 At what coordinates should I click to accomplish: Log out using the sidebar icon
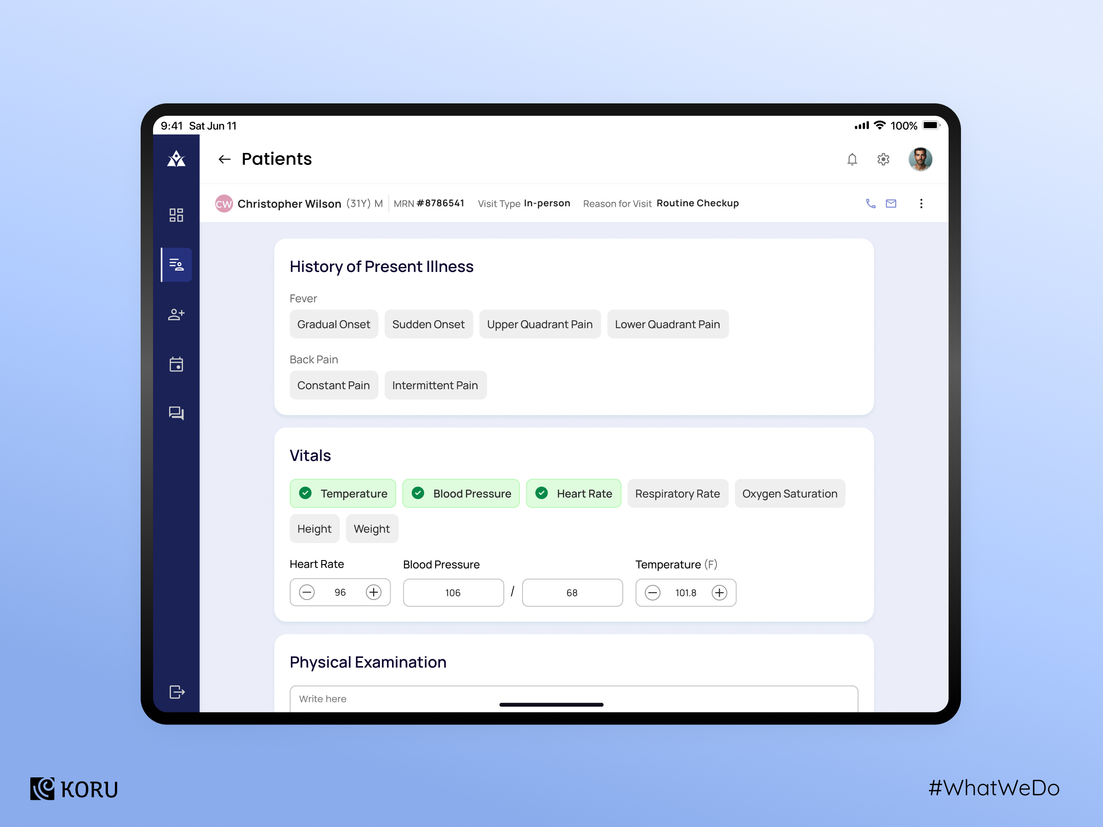[x=176, y=691]
